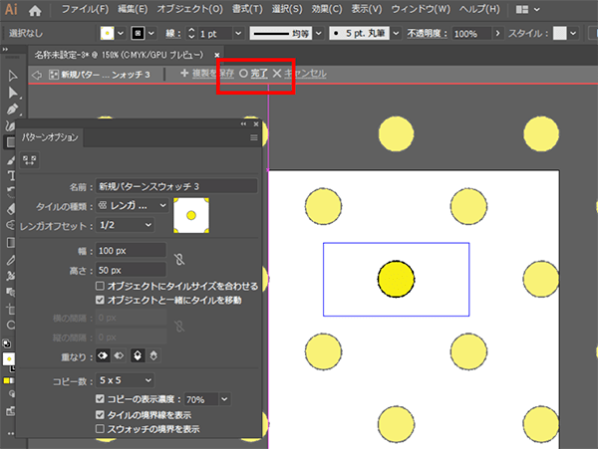Click the Illustrator Home icon
This screenshot has width=598, height=449.
point(36,10)
